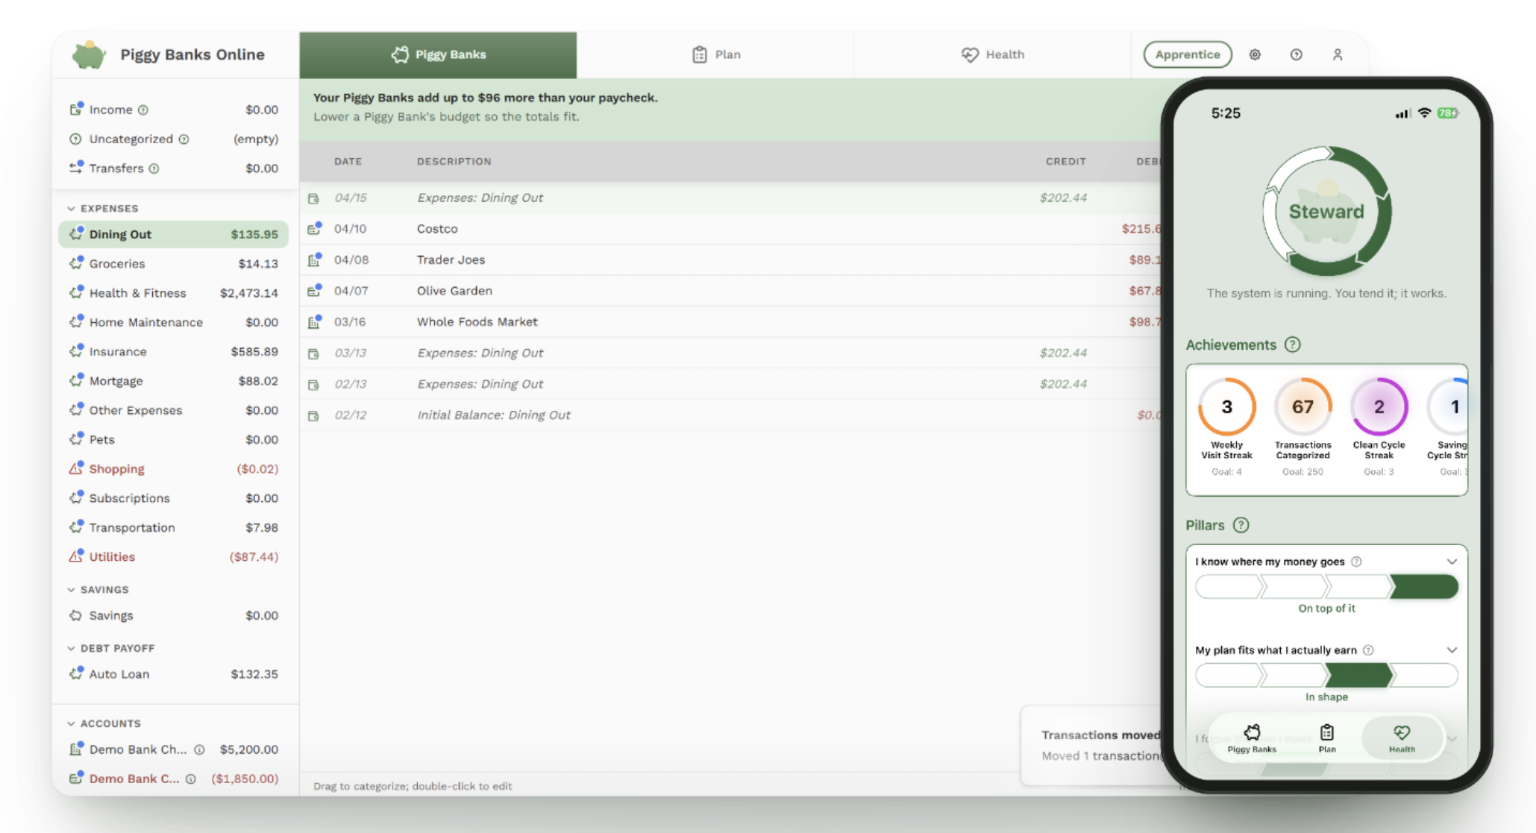Switch to the Piggy Banks tab
Image resolution: width=1536 pixels, height=833 pixels.
coord(438,54)
